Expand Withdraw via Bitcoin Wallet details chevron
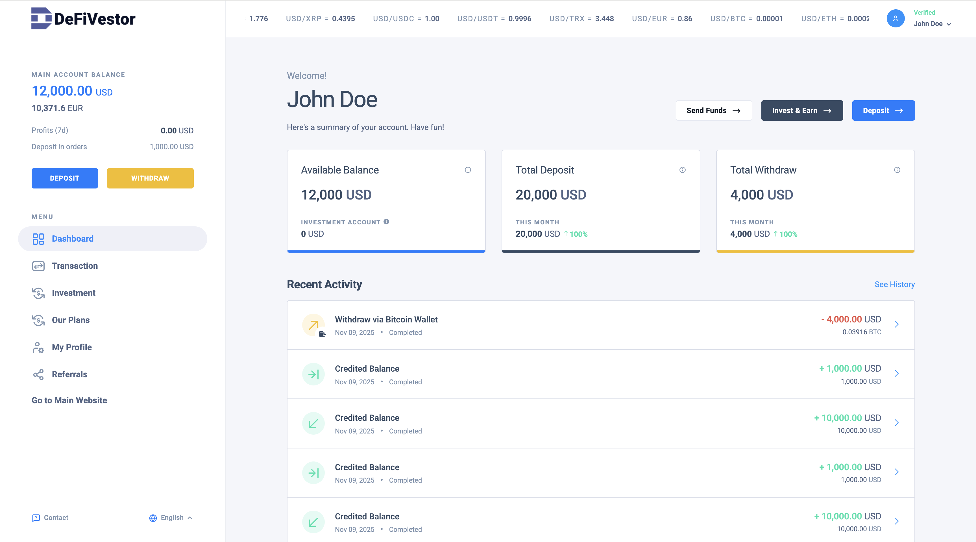Viewport: 976px width, 542px height. click(x=896, y=324)
